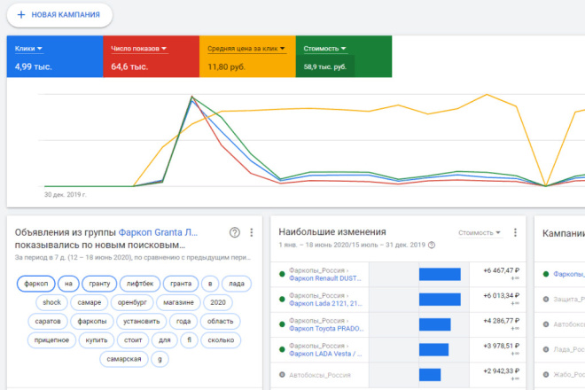Select the лифтбек search term chip

(x=140, y=284)
